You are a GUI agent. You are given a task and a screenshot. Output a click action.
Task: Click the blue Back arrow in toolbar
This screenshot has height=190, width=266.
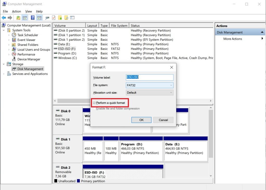pos(4,18)
